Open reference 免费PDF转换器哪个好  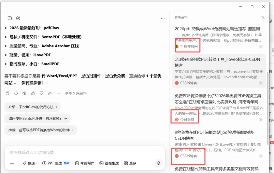click(x=218, y=99)
